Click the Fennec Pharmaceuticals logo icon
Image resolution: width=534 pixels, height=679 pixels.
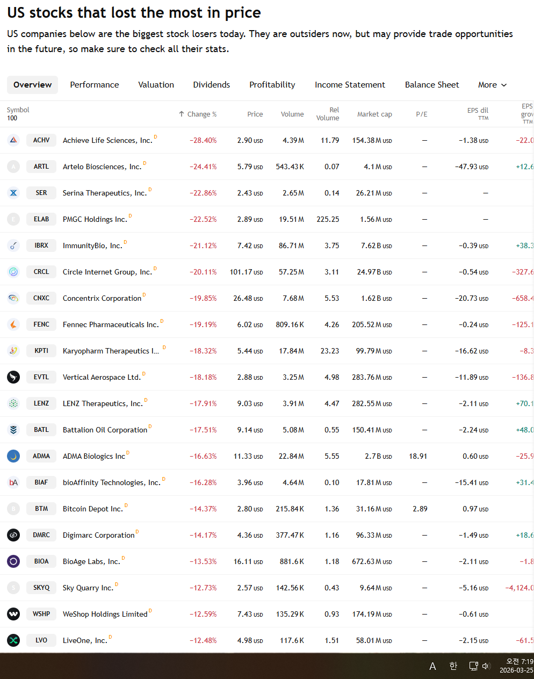13,324
